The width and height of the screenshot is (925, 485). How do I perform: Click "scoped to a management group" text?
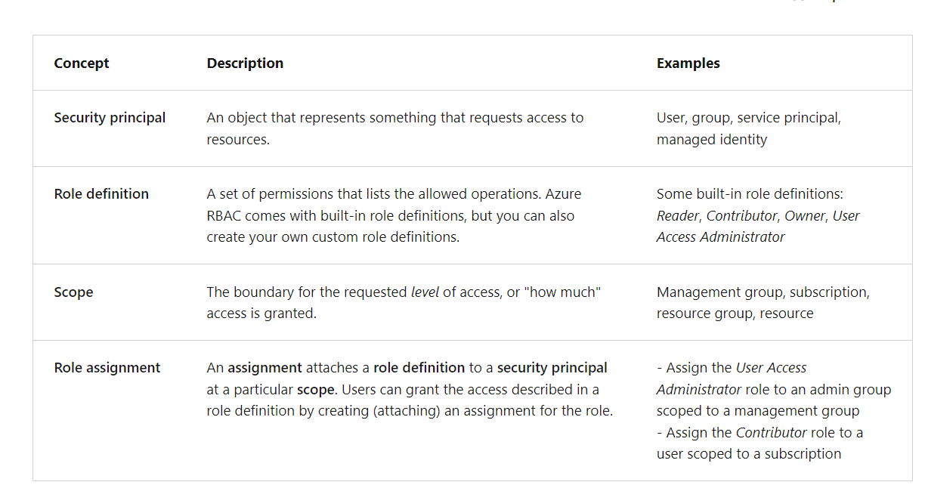click(757, 411)
